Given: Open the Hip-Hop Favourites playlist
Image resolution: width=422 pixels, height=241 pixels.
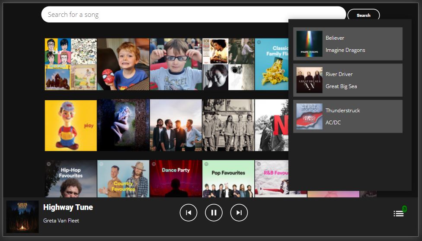Looking at the screenshot, I should [x=71, y=179].
